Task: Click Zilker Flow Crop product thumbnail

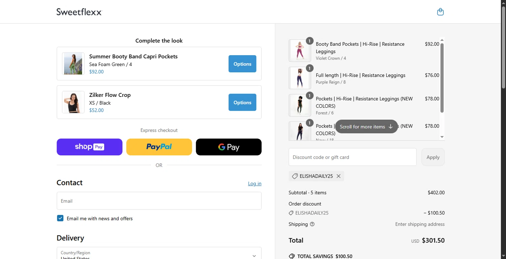Action: (x=73, y=102)
